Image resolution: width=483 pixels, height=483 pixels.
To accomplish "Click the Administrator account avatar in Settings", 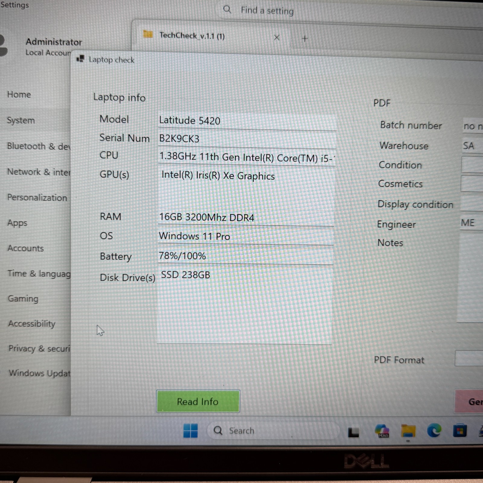I will (2, 45).
